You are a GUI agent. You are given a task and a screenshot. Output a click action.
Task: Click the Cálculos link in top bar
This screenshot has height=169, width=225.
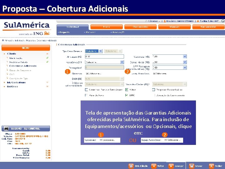click(x=153, y=21)
